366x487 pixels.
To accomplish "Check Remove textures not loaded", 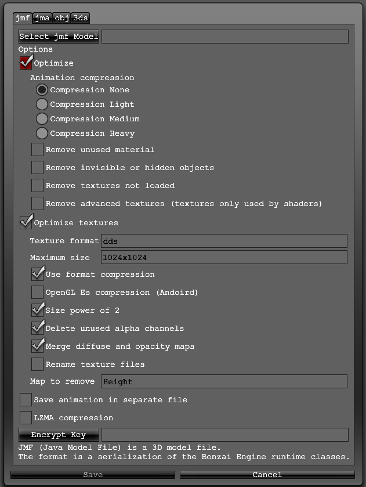I will coord(37,186).
